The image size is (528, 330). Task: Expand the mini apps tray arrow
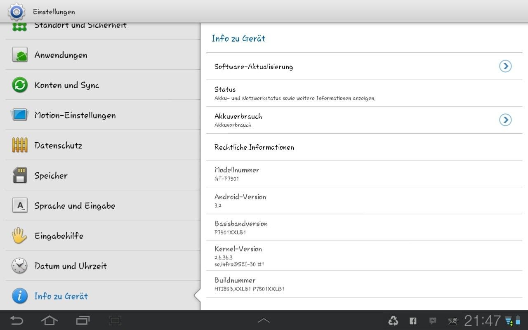coord(264,320)
